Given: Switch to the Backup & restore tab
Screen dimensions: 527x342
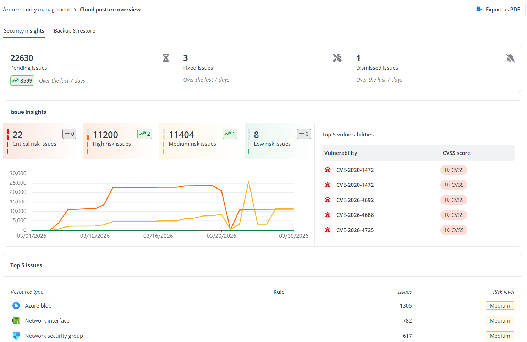Looking at the screenshot, I should click(x=75, y=31).
